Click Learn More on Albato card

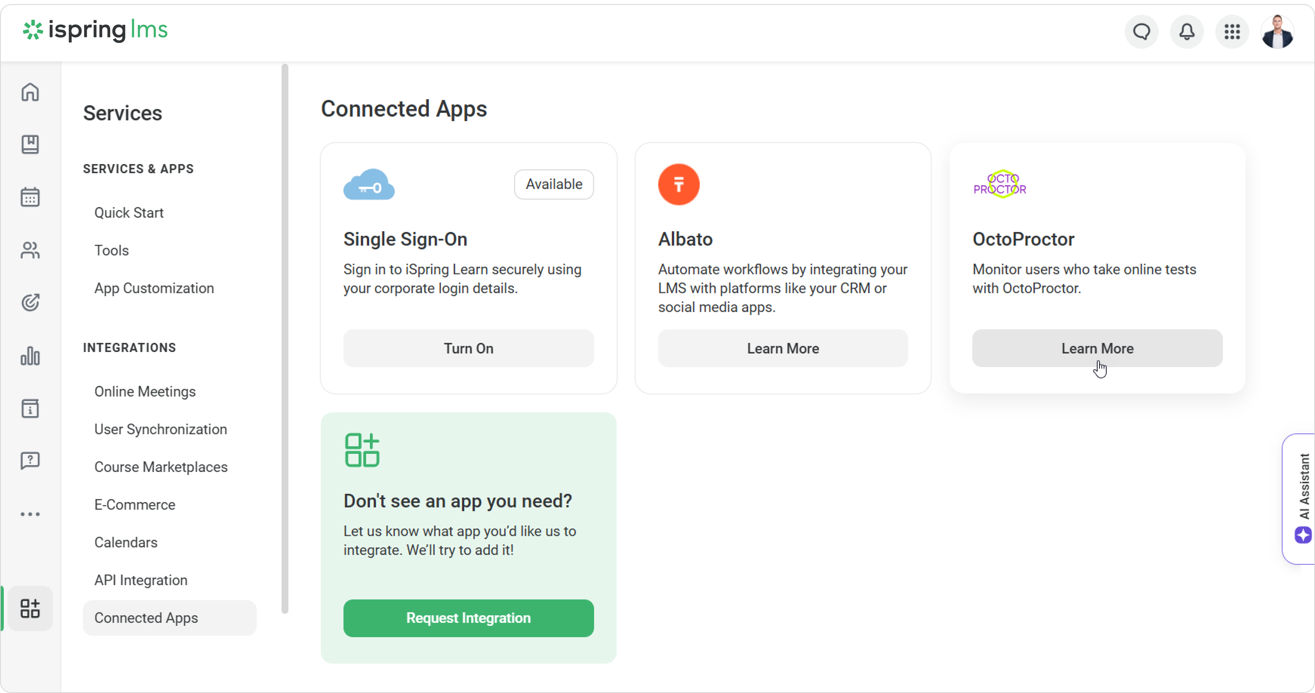pyautogui.click(x=782, y=349)
